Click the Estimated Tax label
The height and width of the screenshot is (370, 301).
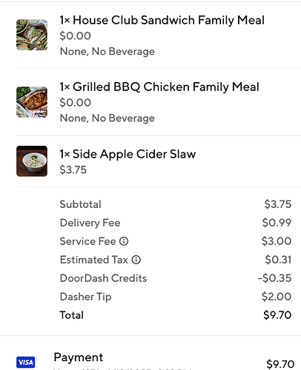(94, 260)
